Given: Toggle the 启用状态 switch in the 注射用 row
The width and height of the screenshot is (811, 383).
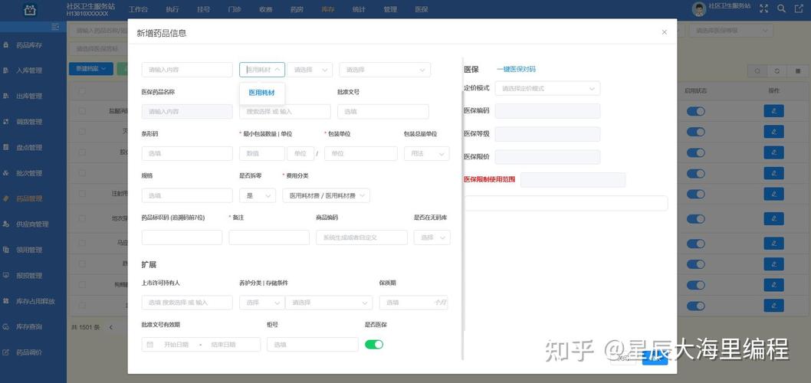Looking at the screenshot, I should point(696,194).
